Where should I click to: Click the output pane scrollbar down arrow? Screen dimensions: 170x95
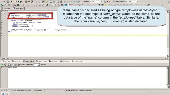tap(168, 87)
